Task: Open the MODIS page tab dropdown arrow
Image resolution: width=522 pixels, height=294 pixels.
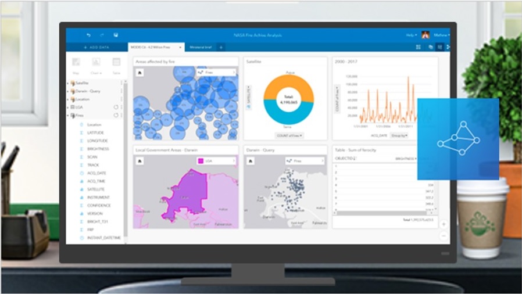Action: tap(180, 48)
